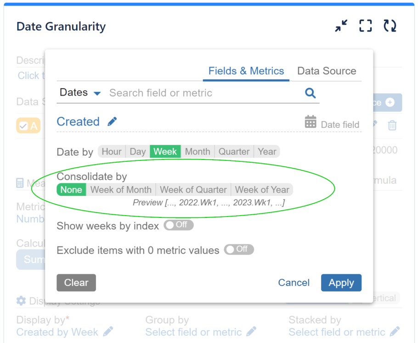Toggle Show weeks by index switch
Viewport: 418px width, 343px height.
(x=179, y=225)
